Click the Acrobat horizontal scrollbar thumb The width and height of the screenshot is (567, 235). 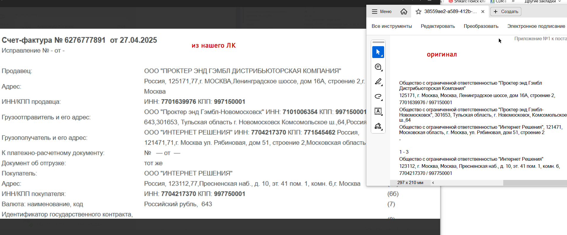coord(535,183)
